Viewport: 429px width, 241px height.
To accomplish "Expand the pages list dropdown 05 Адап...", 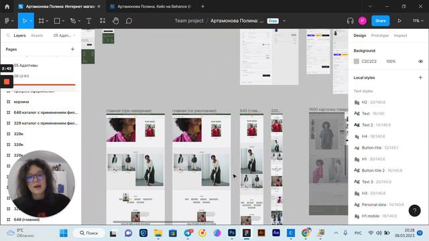I will click(x=64, y=35).
